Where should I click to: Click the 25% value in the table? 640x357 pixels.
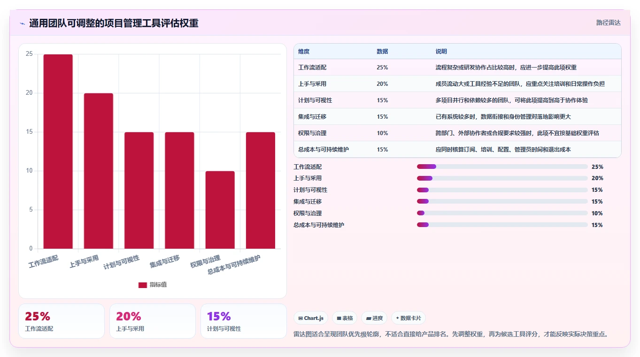click(x=382, y=68)
